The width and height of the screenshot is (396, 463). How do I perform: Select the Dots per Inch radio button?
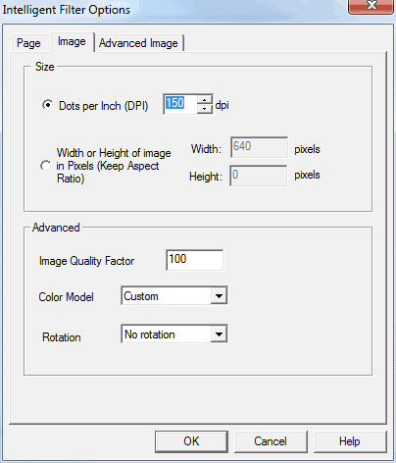point(48,105)
